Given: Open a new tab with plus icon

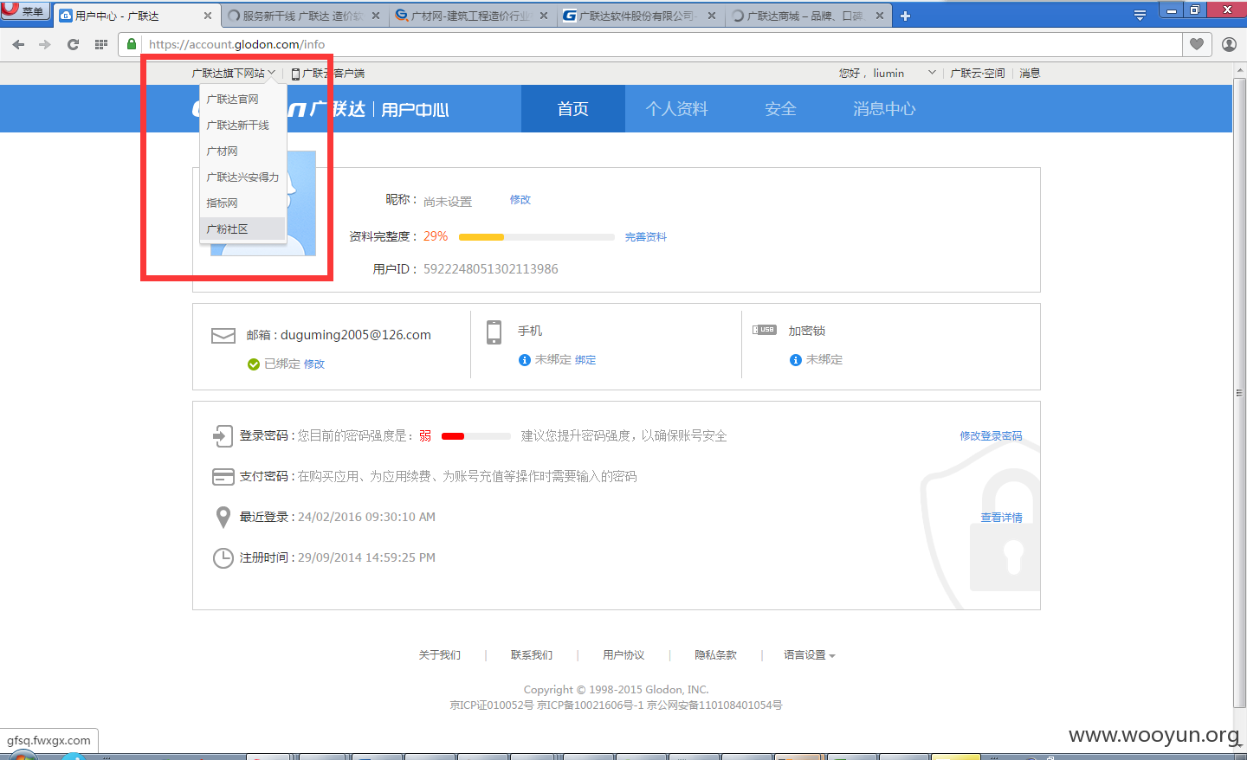Looking at the screenshot, I should 905,16.
